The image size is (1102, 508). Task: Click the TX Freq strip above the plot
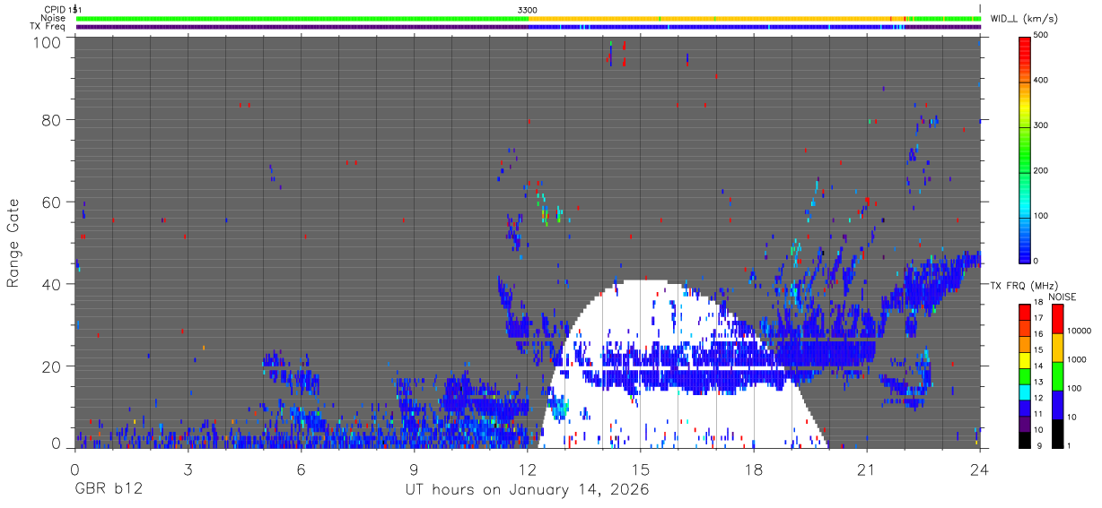pos(528,27)
